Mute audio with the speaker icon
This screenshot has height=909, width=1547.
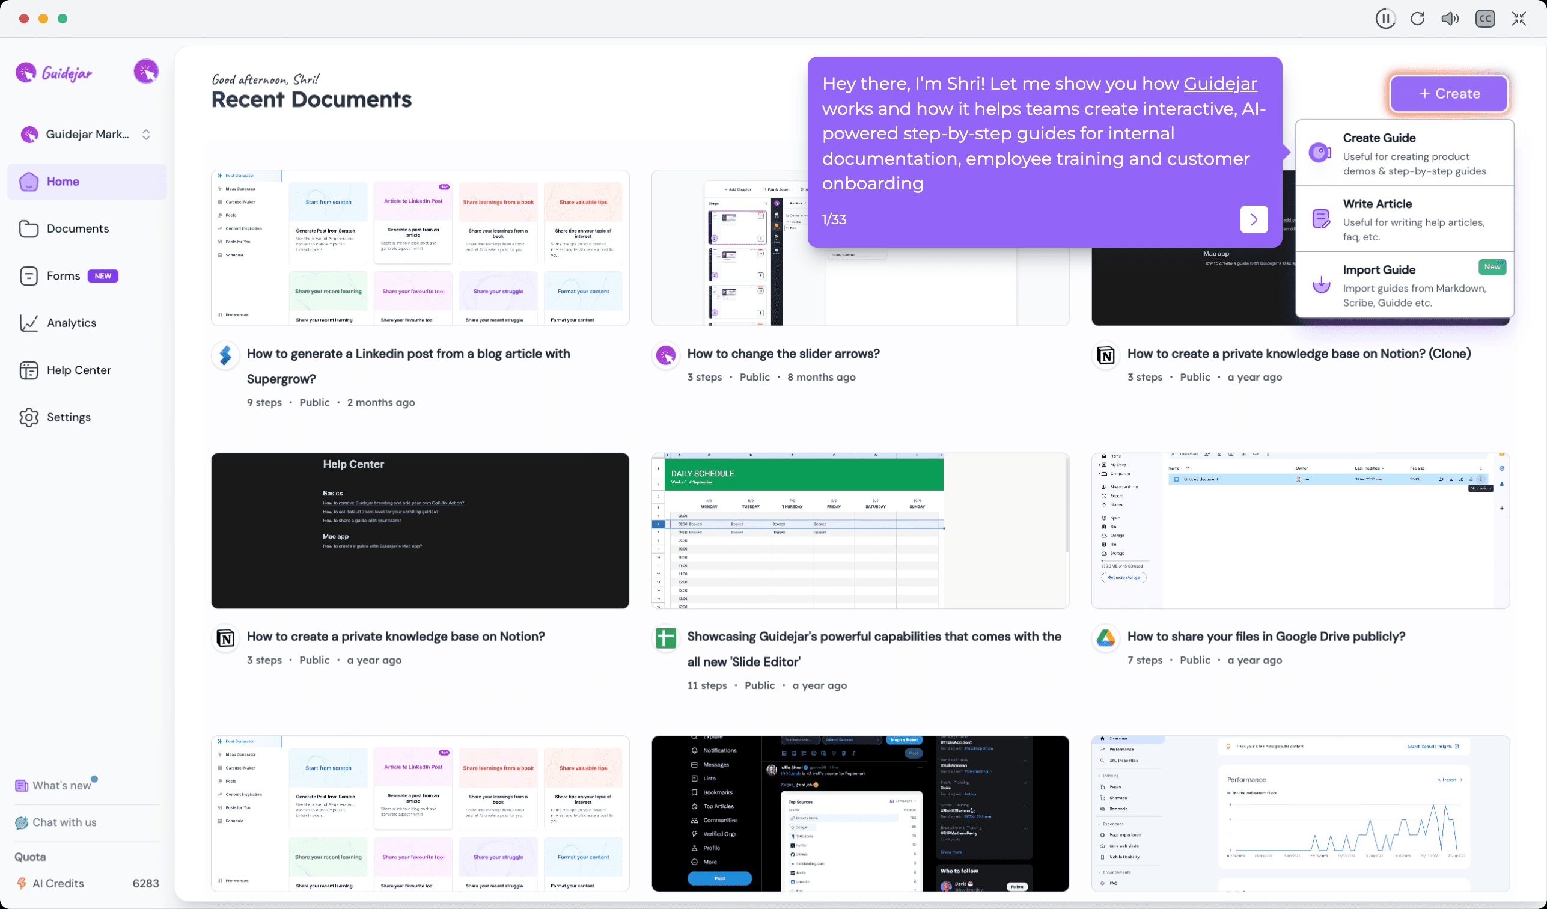coord(1450,19)
